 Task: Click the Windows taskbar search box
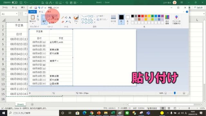click(x=33, y=113)
